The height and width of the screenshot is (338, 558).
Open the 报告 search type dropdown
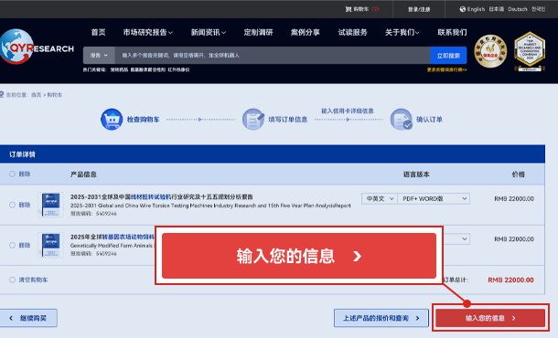99,56
